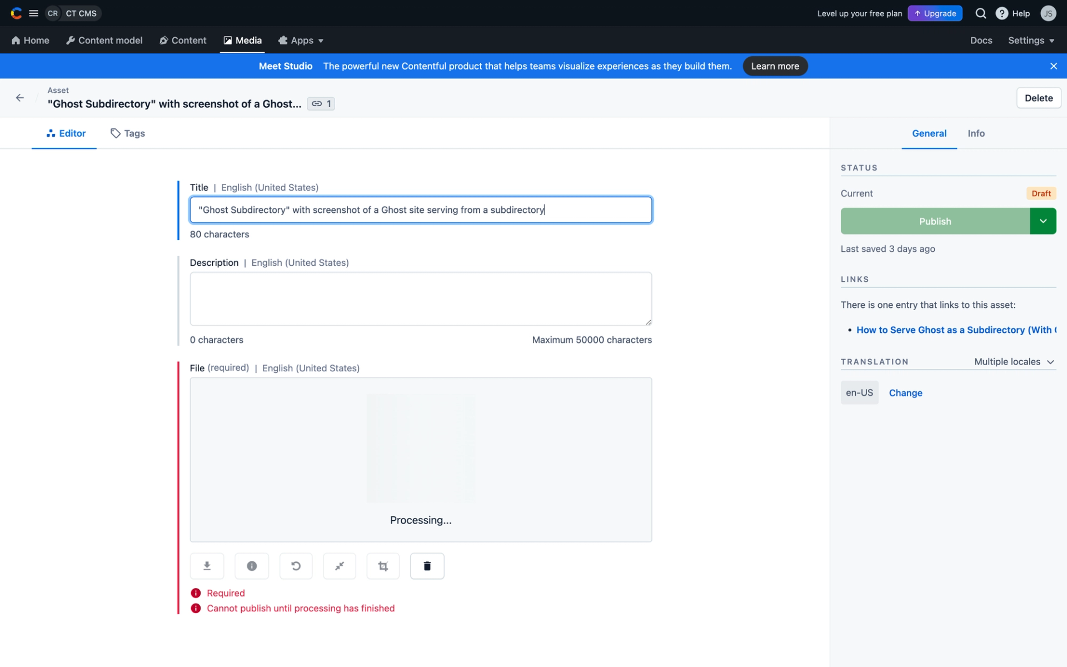Open the search magnifier icon
The width and height of the screenshot is (1067, 667).
pyautogui.click(x=981, y=13)
